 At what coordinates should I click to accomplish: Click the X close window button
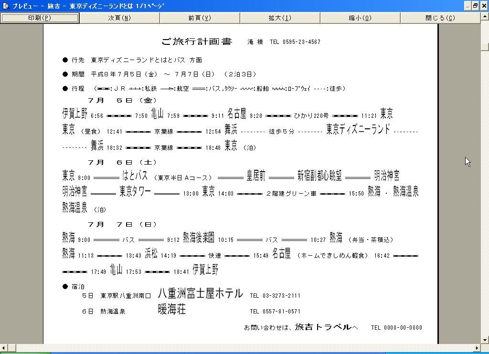483,6
